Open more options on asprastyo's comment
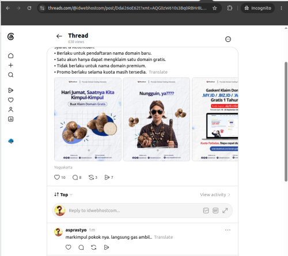 tap(228, 230)
